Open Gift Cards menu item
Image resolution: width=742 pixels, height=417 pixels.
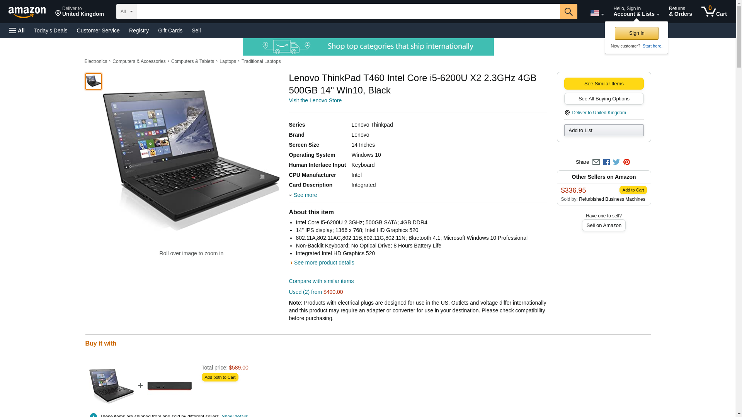pyautogui.click(x=170, y=31)
